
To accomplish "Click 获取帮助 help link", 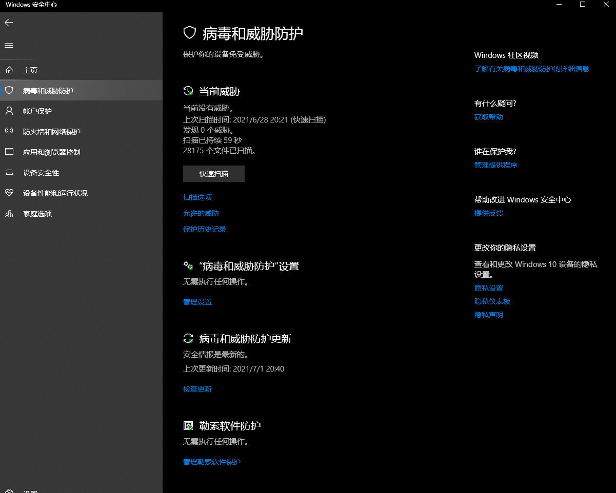I will pos(489,117).
